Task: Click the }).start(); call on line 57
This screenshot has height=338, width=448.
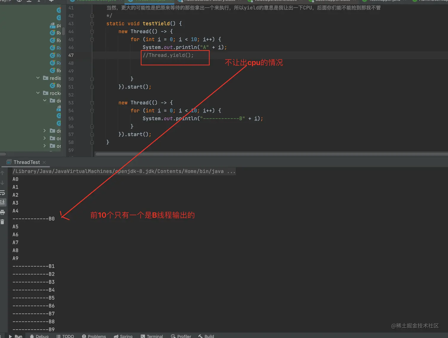Action: click(135, 135)
